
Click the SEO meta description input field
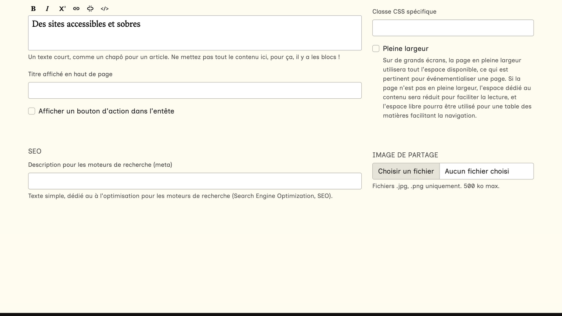pyautogui.click(x=195, y=181)
